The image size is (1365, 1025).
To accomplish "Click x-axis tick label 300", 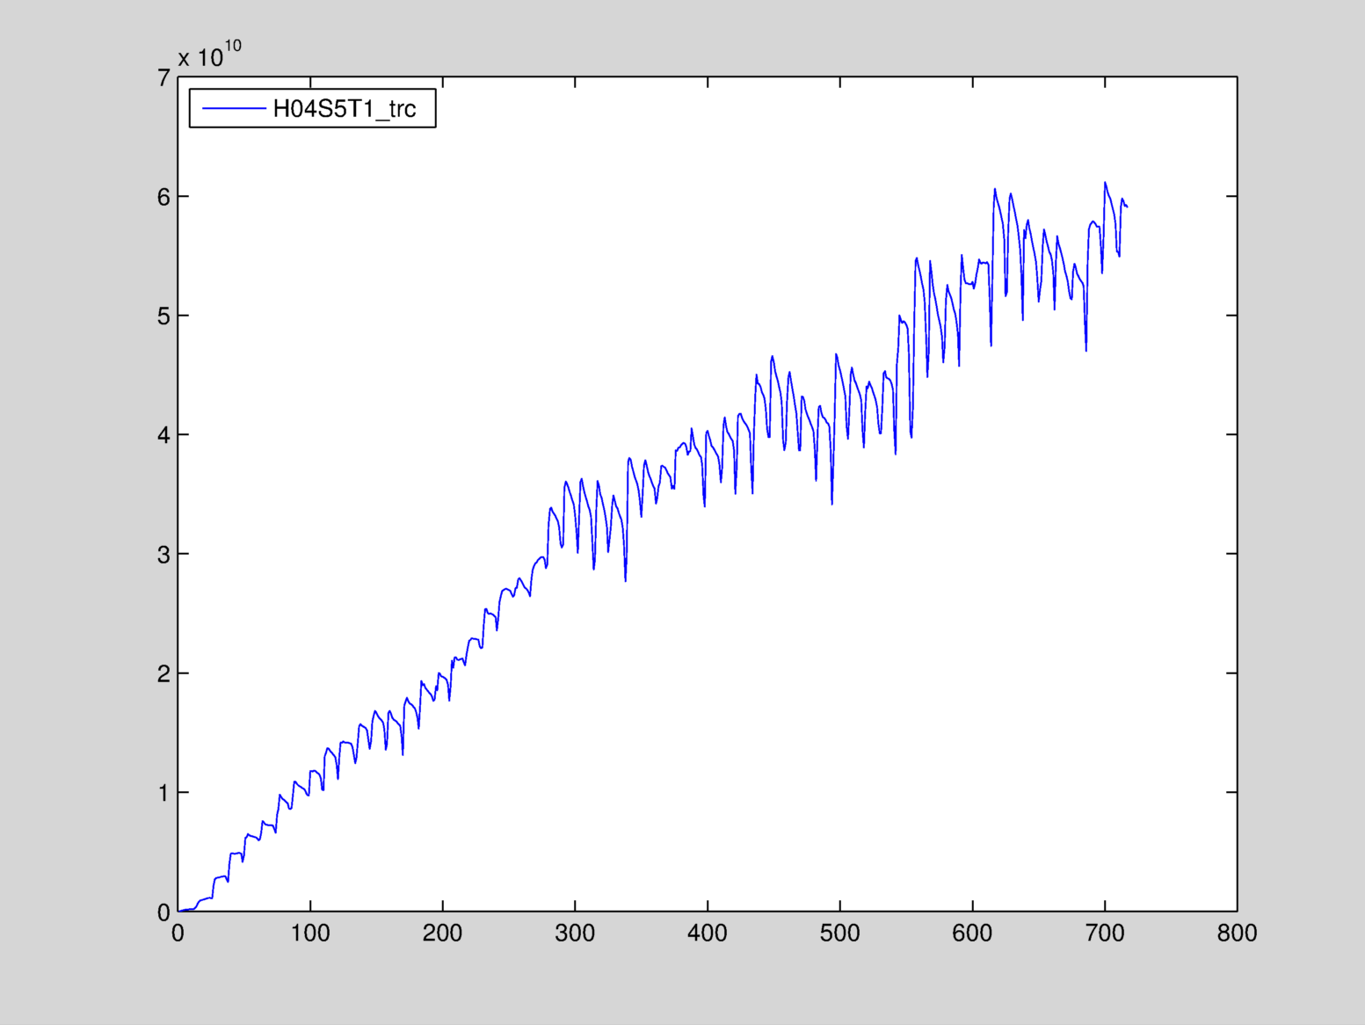I will [x=575, y=934].
